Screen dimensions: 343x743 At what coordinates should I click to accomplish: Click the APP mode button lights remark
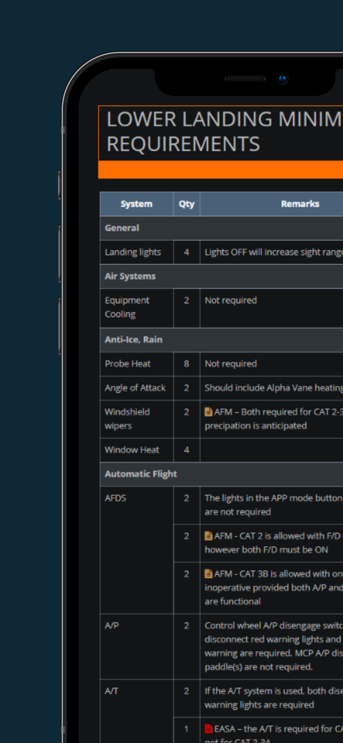pos(274,505)
